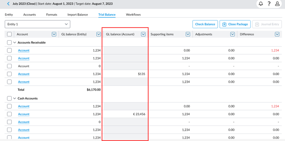Open the GL balance (Entity) column menu icon

point(99,34)
